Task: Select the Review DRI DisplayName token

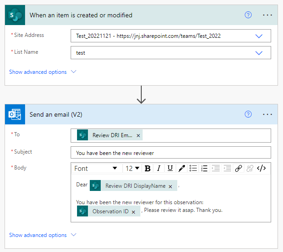Action: 134,185
